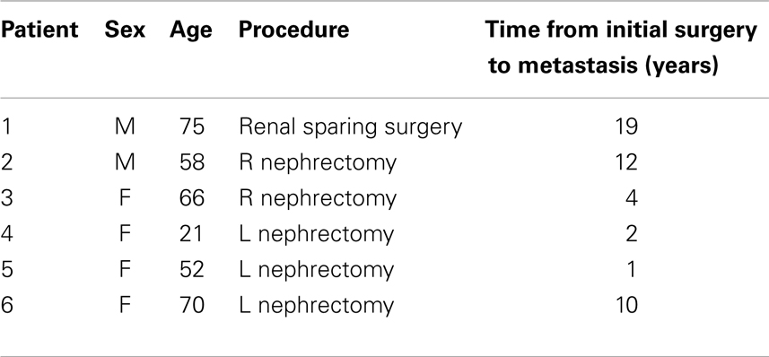Select the Renal sparing surgery cell
769x357 pixels.
(350, 127)
